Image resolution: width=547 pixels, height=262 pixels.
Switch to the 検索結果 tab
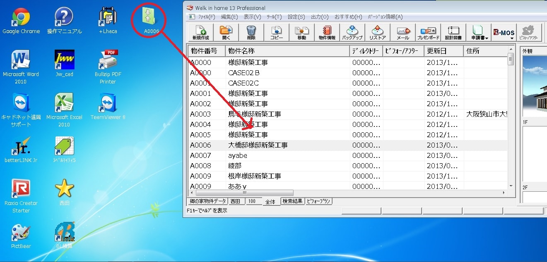coord(292,201)
